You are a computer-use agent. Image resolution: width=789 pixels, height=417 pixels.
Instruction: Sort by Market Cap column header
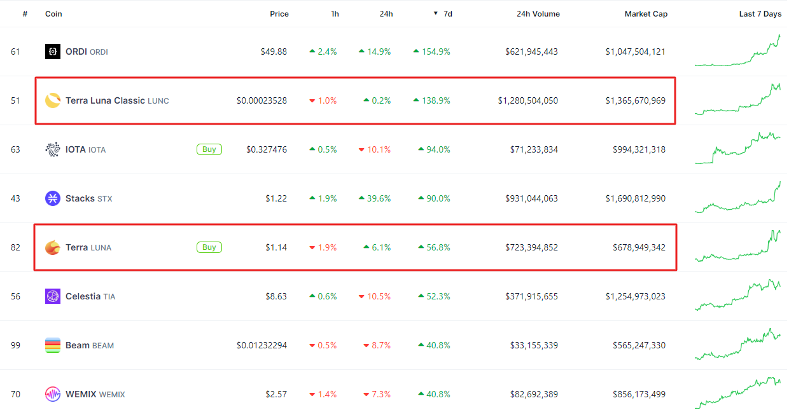[646, 14]
